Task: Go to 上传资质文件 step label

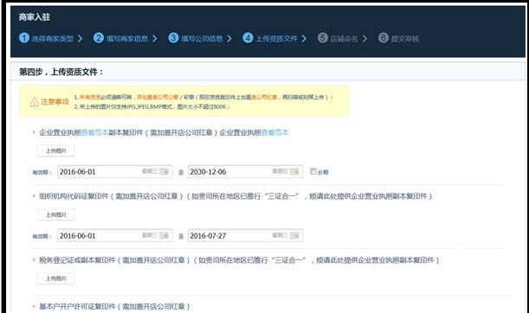Action: coord(277,39)
